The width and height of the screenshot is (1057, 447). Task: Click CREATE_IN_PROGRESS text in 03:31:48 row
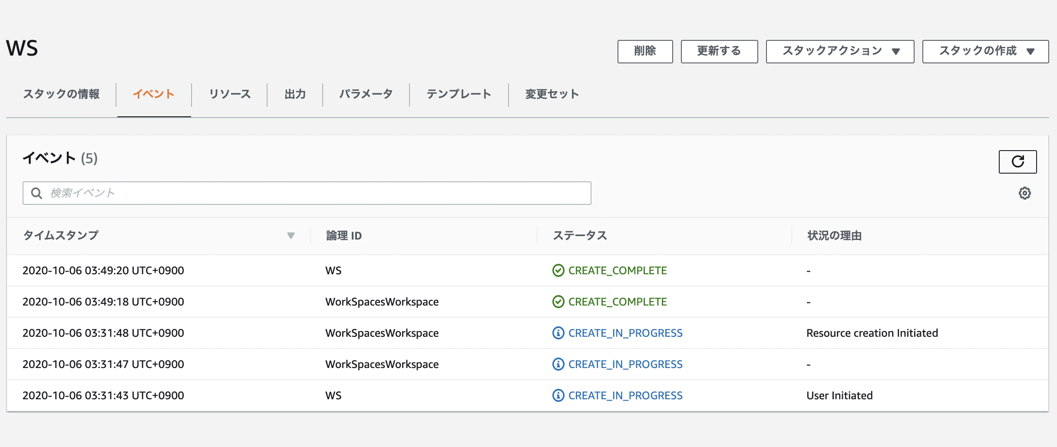pos(625,333)
